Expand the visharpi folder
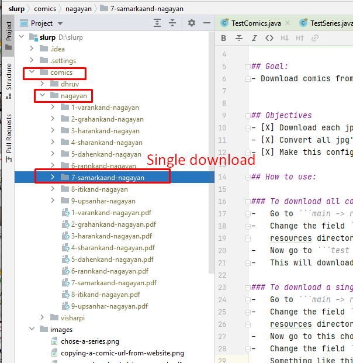353x363 pixels. 42,317
